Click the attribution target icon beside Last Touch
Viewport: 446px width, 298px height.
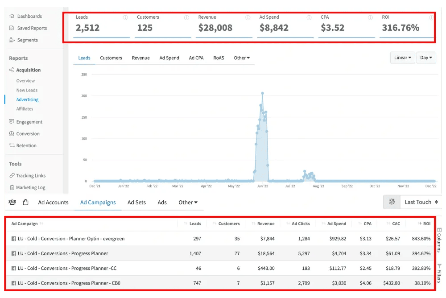click(x=392, y=202)
